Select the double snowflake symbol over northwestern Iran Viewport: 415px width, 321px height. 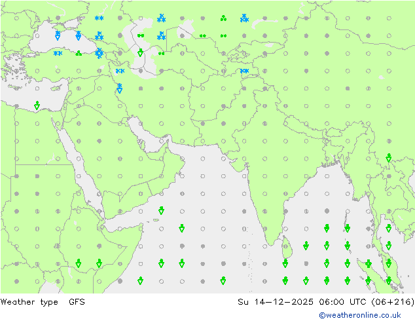[120, 71]
